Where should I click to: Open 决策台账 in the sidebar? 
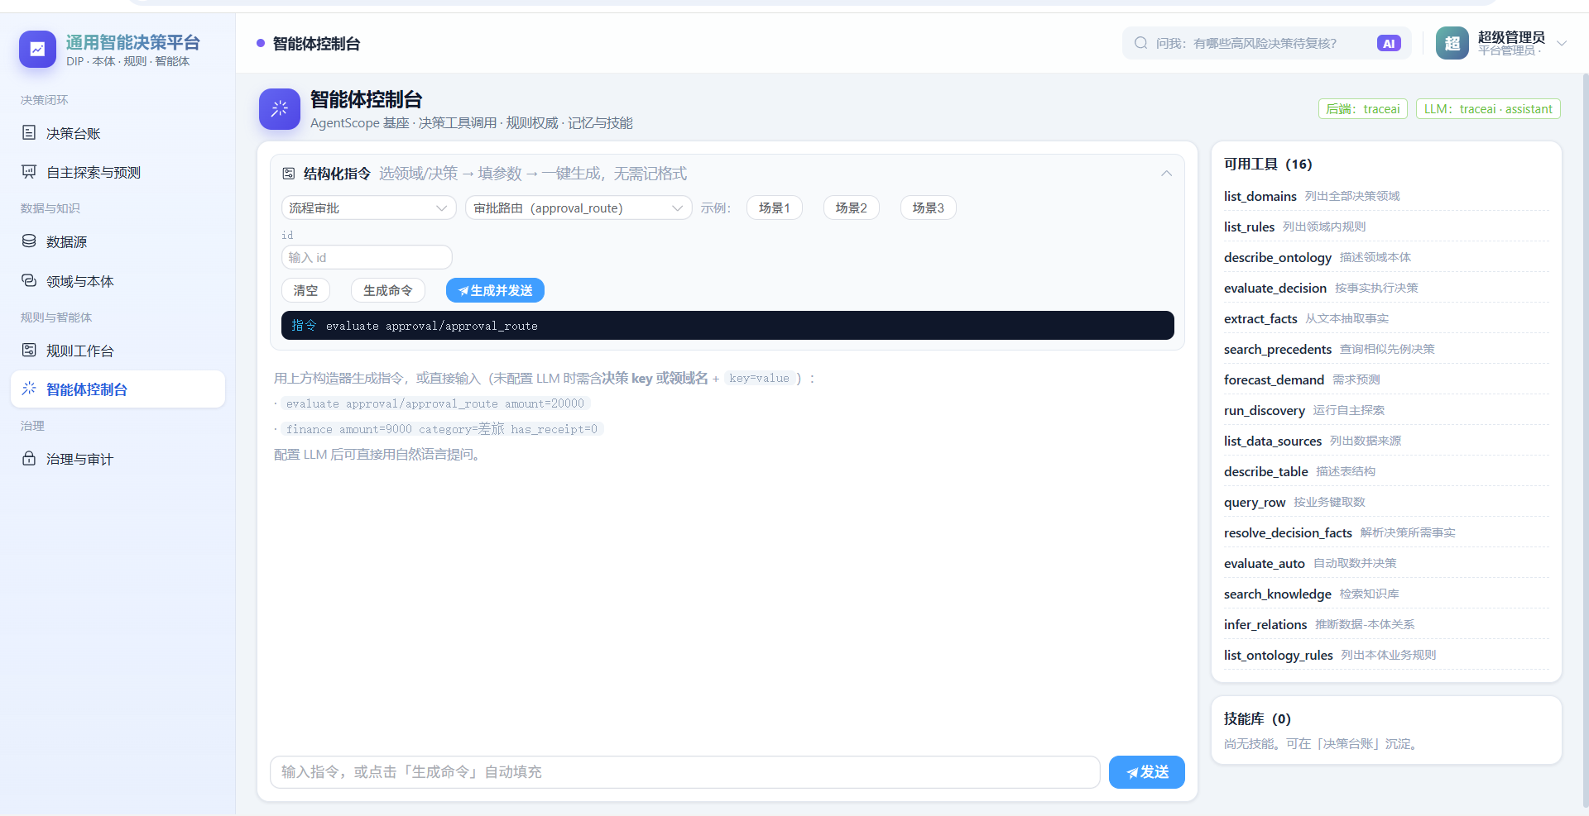[x=118, y=133]
